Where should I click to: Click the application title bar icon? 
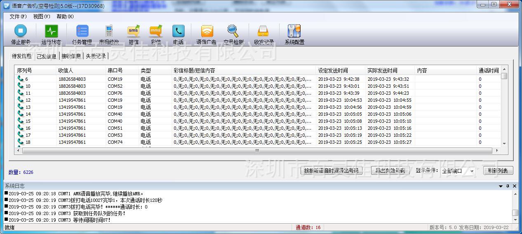point(7,5)
